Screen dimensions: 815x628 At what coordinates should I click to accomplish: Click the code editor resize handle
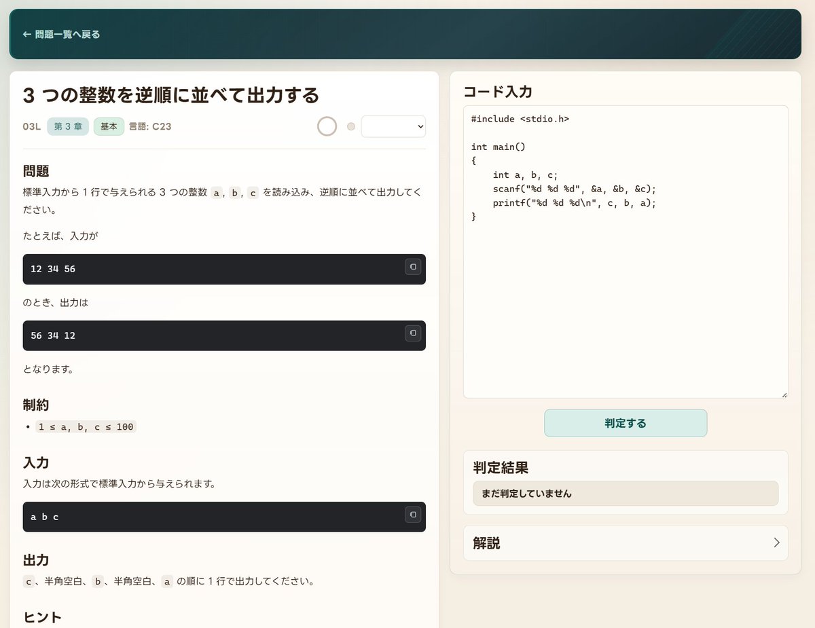click(x=784, y=394)
